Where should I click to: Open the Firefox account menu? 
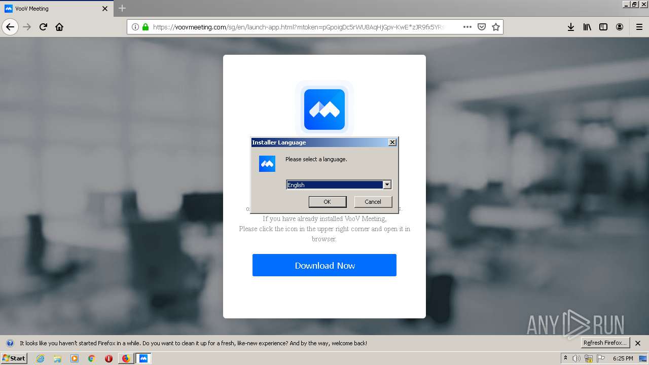[x=620, y=27]
